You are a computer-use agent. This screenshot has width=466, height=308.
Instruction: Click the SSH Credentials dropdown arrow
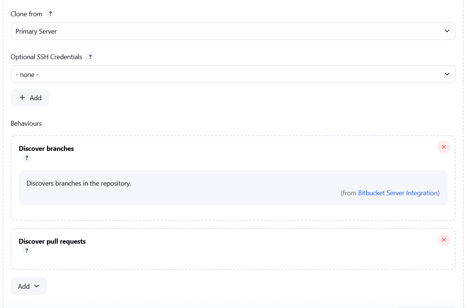click(x=447, y=74)
